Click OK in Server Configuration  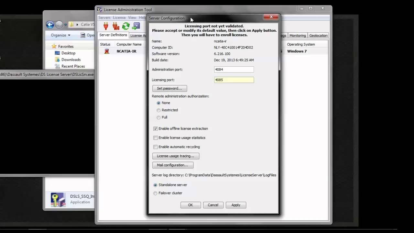[191, 205]
